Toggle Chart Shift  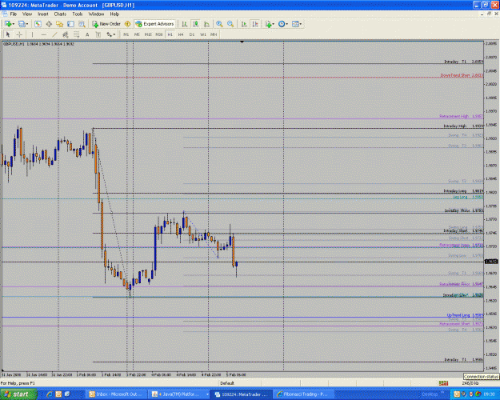tap(255, 24)
